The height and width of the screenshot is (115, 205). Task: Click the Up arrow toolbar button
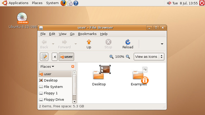click(x=89, y=44)
